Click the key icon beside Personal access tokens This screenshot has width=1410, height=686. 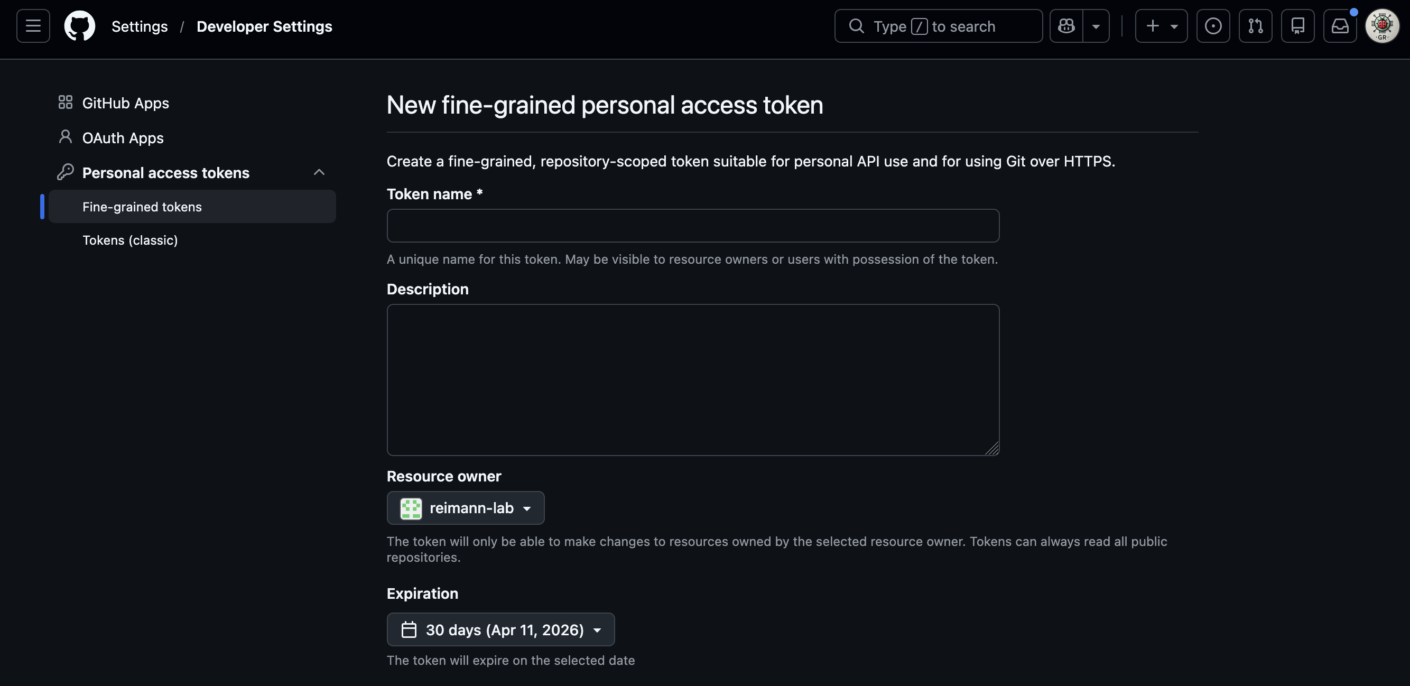pyautogui.click(x=65, y=171)
